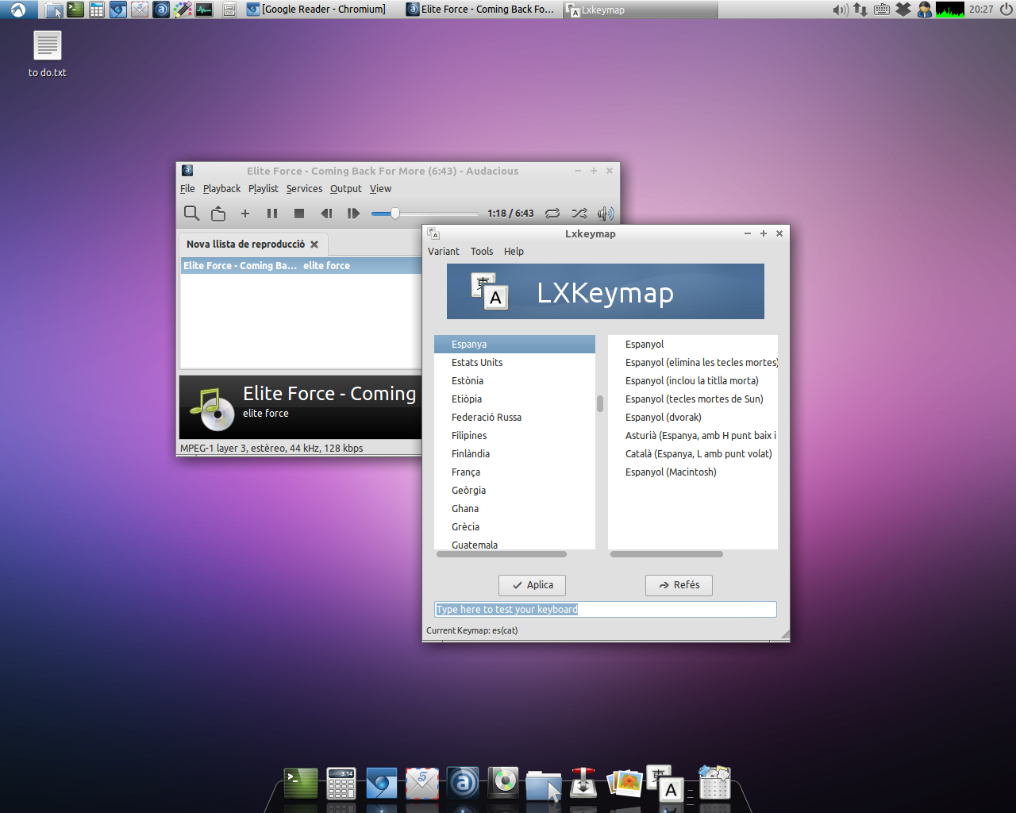Click the open files icon in Audacious
This screenshot has width=1016, height=813.
pyautogui.click(x=218, y=213)
